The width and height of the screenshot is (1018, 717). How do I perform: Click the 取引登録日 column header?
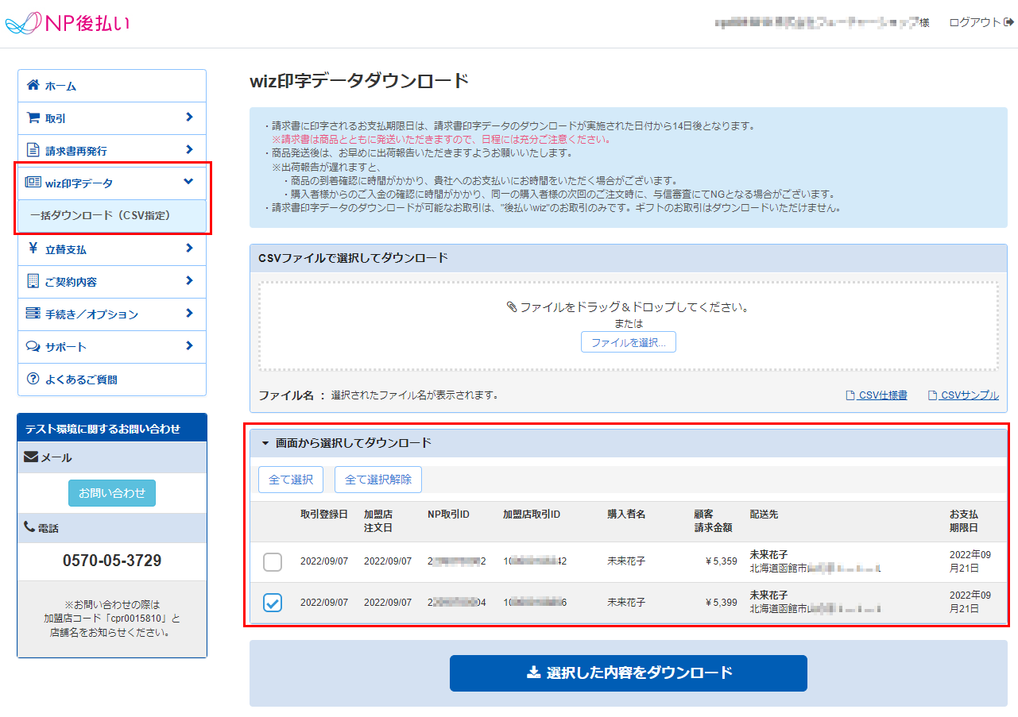click(324, 515)
